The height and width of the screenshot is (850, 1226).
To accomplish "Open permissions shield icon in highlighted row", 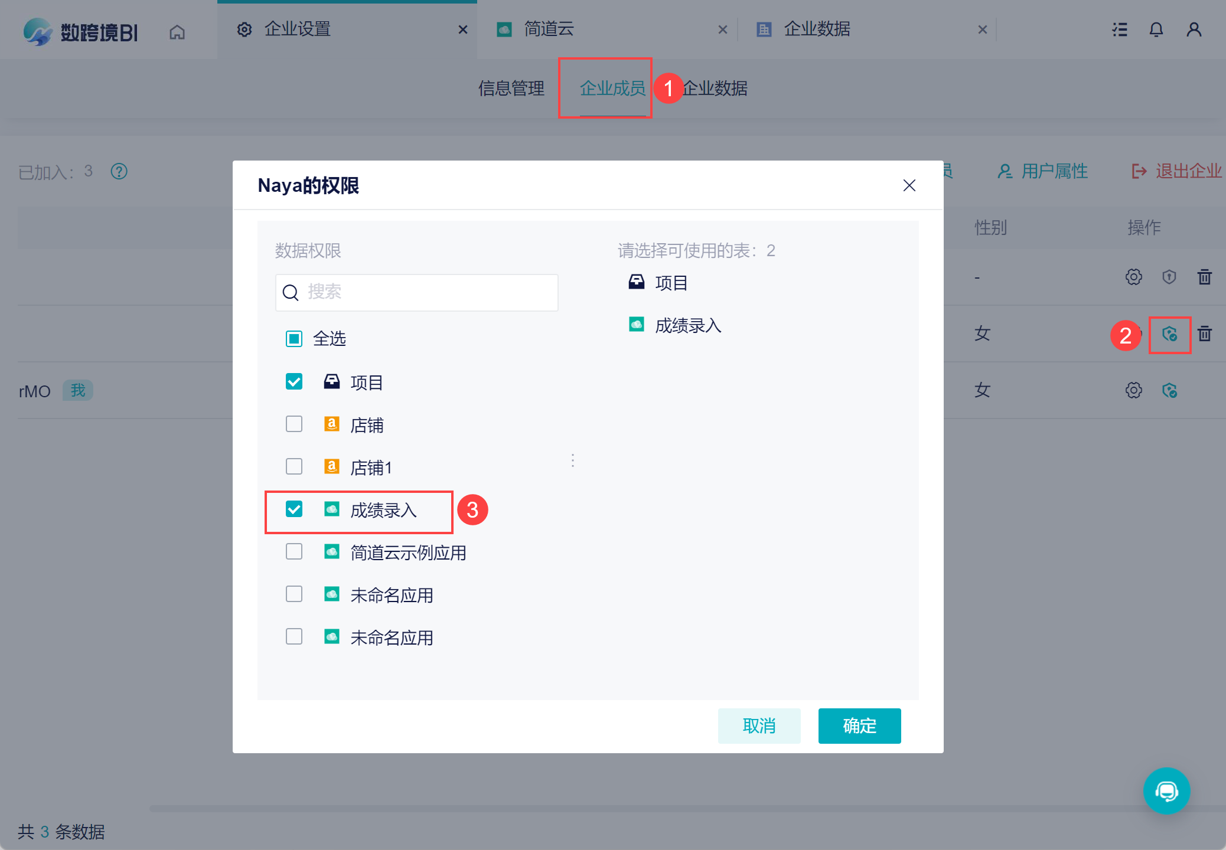I will [1169, 334].
